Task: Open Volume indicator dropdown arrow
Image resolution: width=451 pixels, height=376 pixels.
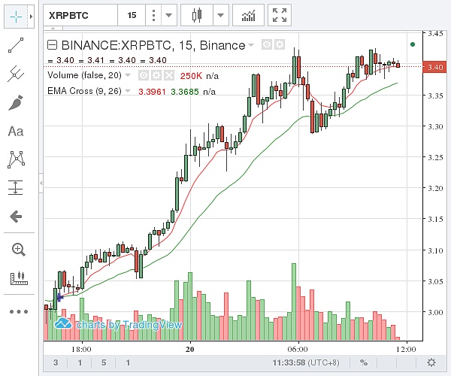Action: tap(128, 75)
